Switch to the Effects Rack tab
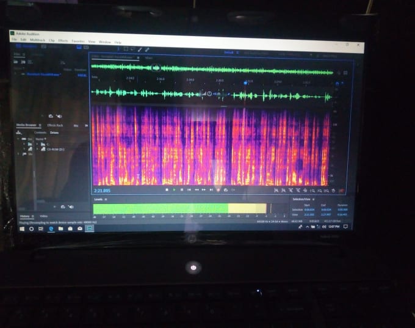Viewport: 415px width, 328px height. [x=55, y=125]
